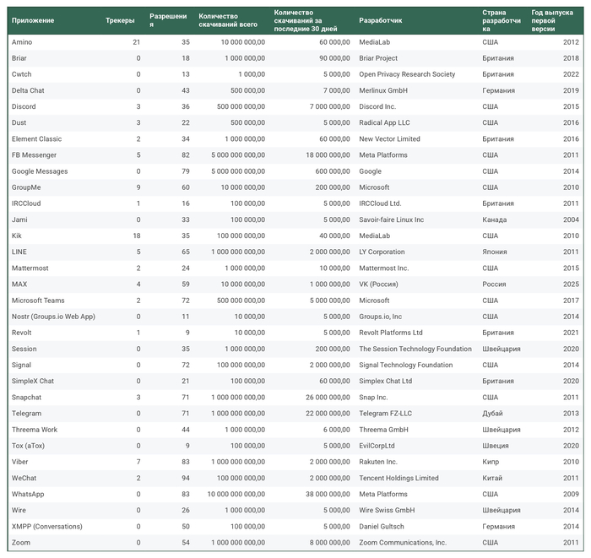Select the 'Microsoft Teams' app cell

pyautogui.click(x=38, y=301)
